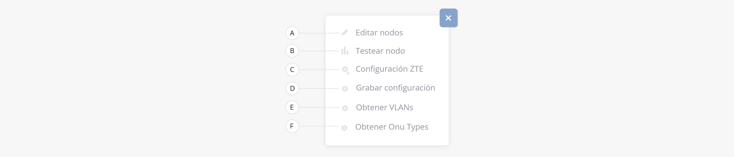The width and height of the screenshot is (734, 157).
Task: Click the circled F callout marker
Action: coord(292,126)
